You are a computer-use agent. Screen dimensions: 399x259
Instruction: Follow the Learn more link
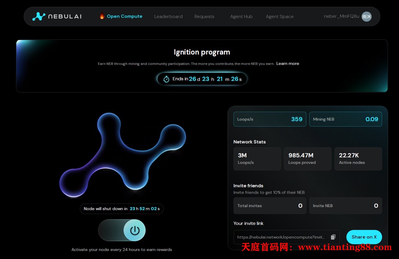point(288,63)
